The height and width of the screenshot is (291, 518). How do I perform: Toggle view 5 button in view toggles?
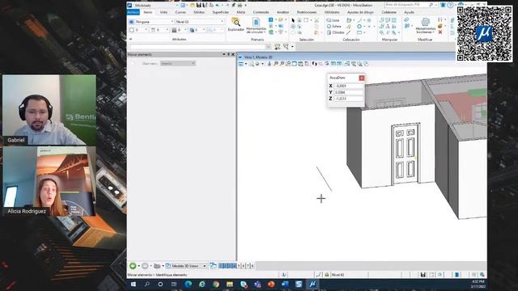[x=239, y=266]
